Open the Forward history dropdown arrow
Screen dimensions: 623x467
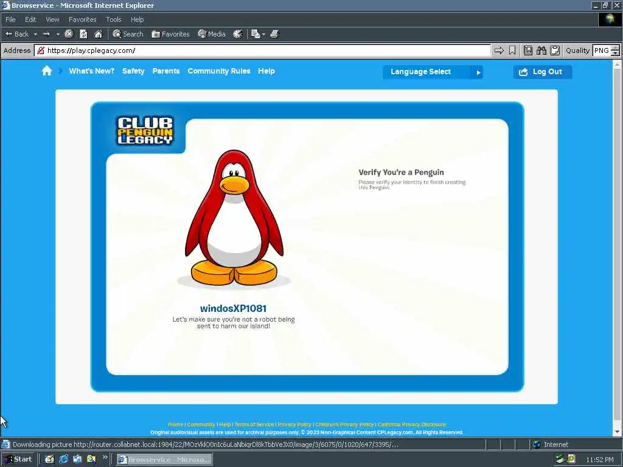click(58, 34)
